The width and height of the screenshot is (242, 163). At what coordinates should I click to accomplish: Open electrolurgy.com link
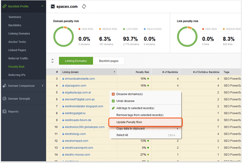pyautogui.click(x=75, y=134)
